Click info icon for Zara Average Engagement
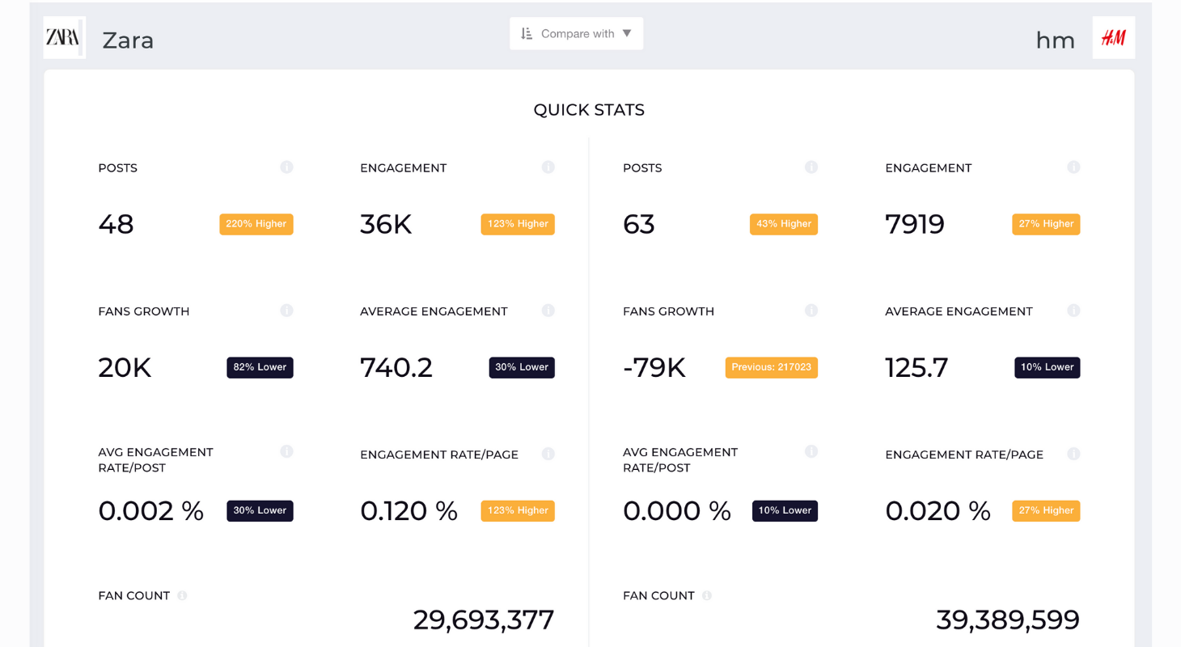 click(x=548, y=311)
